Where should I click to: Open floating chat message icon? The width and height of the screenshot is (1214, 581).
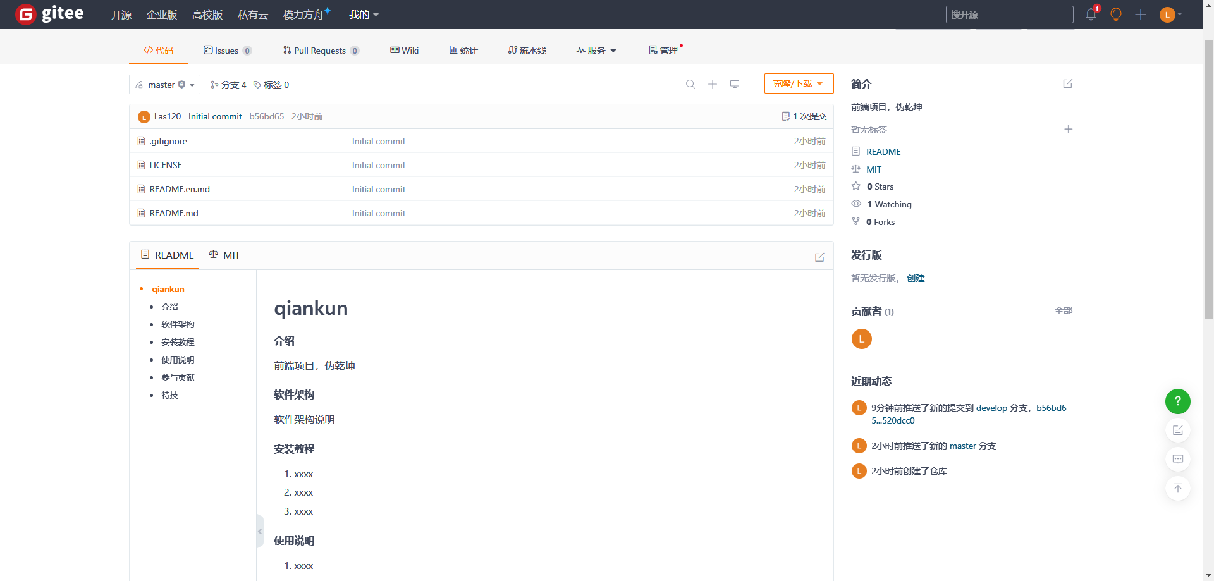point(1178,459)
